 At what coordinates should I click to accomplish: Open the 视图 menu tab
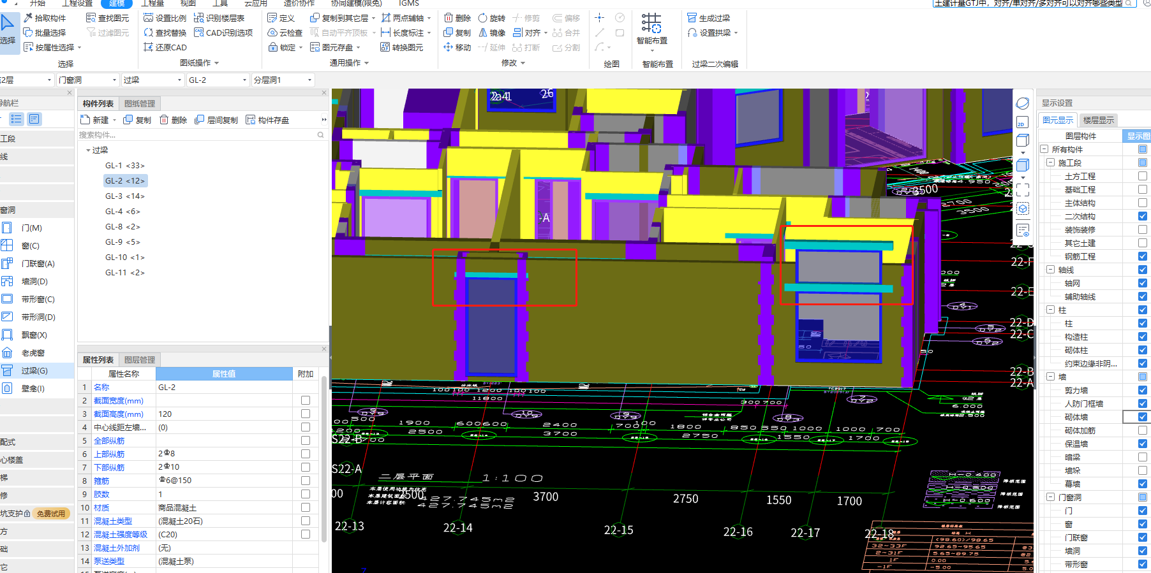coord(188,3)
